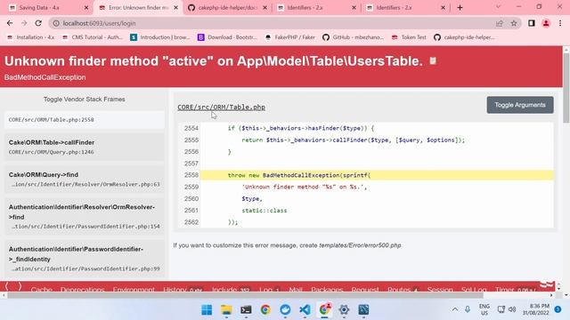This screenshot has height=320, width=570.
Task: Open the DebugKit Sql Log panel
Action: [x=474, y=289]
